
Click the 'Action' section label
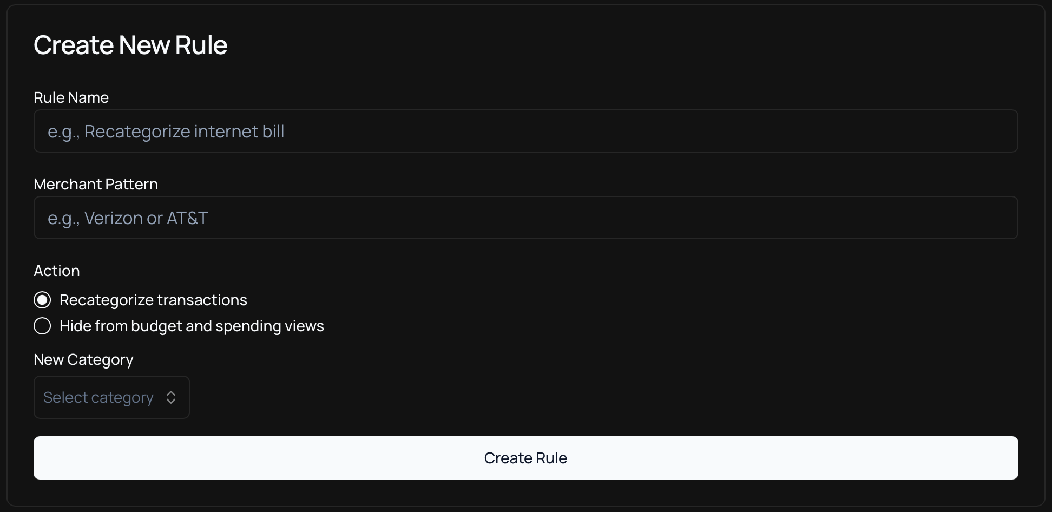tap(57, 271)
